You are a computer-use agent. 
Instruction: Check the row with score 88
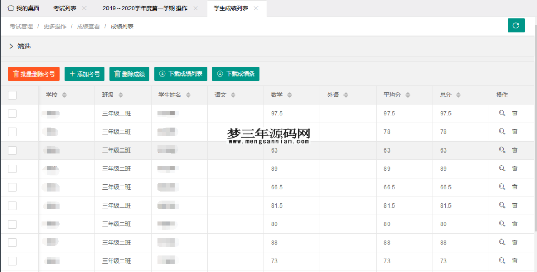click(13, 243)
